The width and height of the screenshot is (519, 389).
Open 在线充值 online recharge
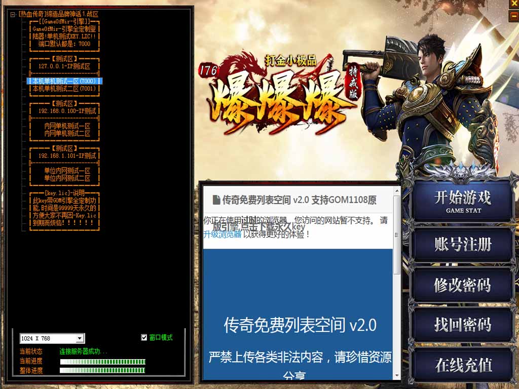(x=463, y=365)
